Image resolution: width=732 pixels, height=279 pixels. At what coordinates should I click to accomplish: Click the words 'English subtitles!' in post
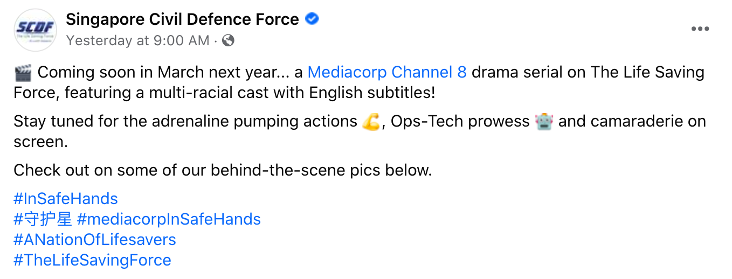[372, 93]
